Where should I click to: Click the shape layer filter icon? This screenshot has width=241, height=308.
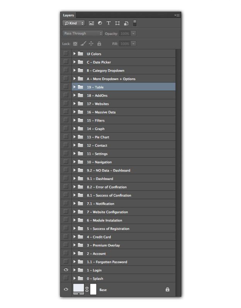click(x=117, y=23)
